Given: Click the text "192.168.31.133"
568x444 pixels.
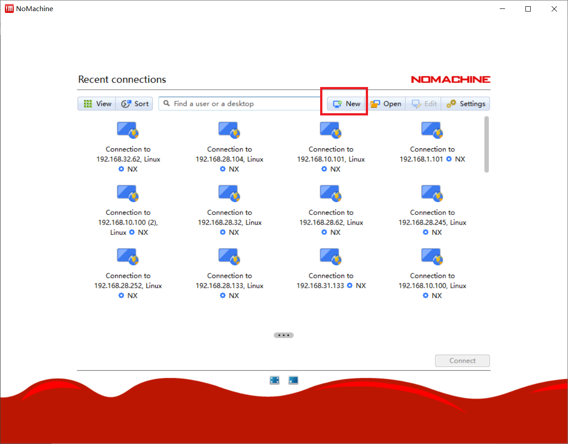Looking at the screenshot, I should point(320,285).
